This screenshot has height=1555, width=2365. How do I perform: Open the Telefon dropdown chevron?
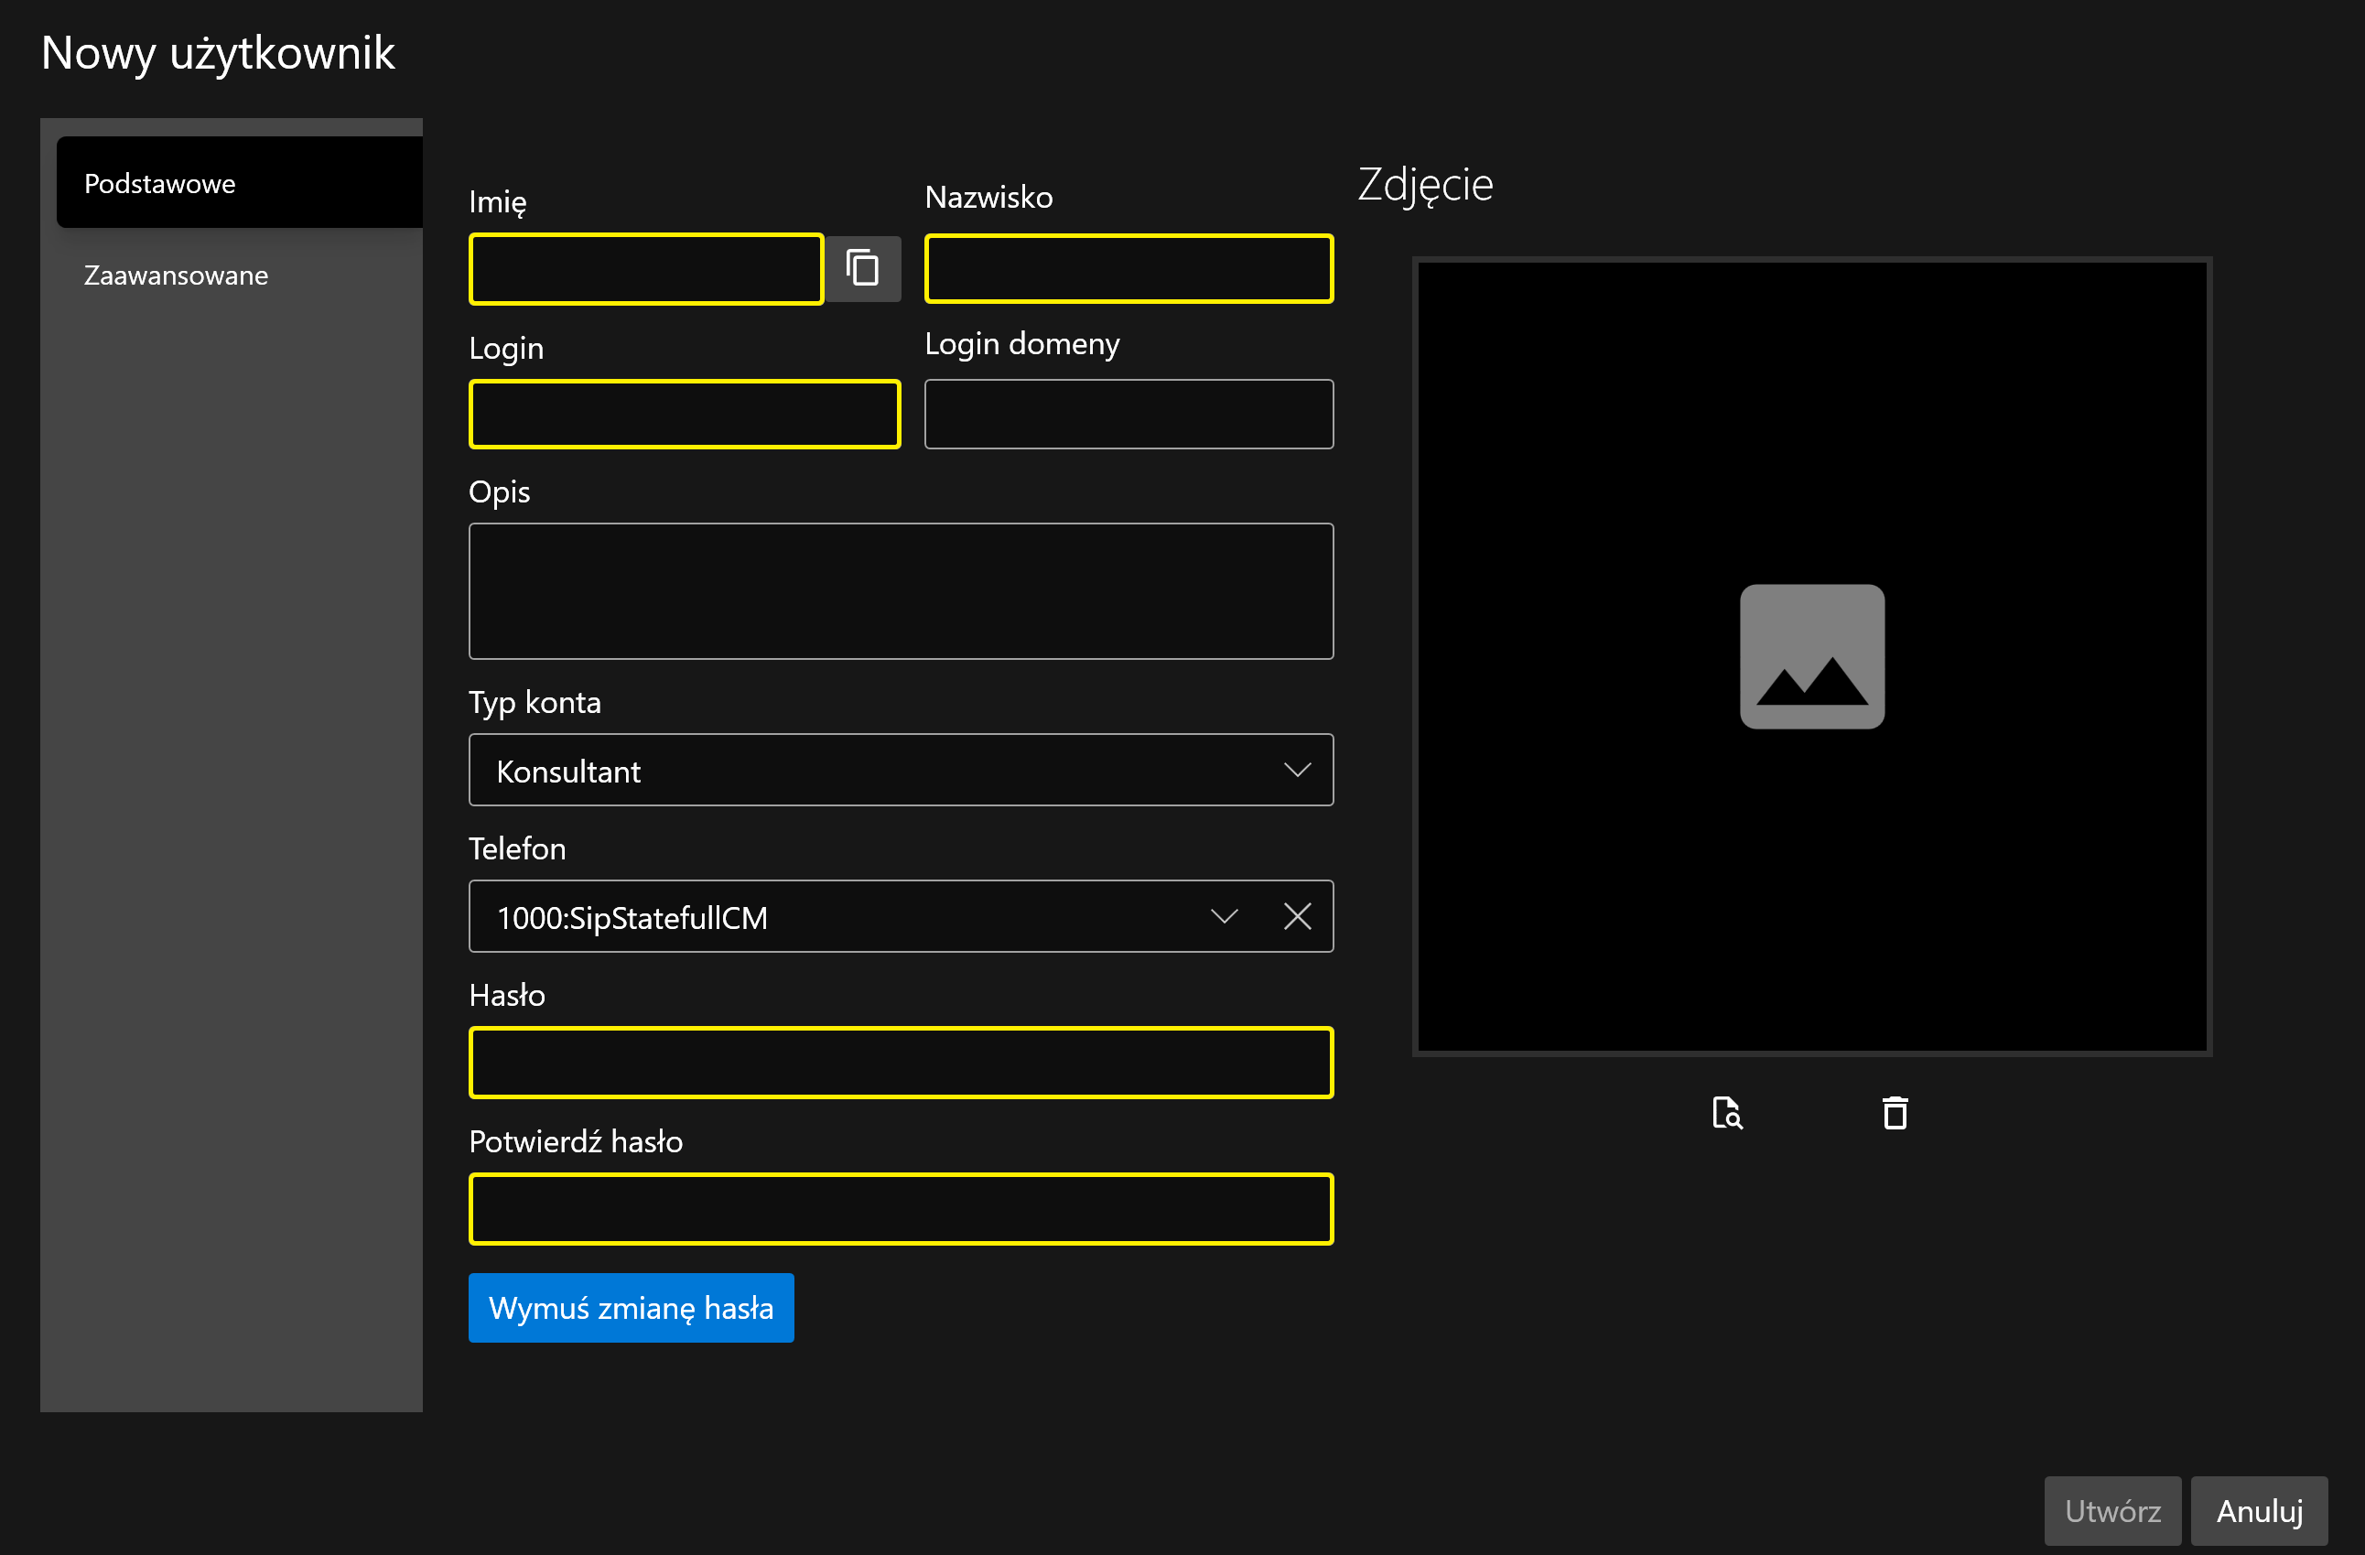click(1224, 916)
